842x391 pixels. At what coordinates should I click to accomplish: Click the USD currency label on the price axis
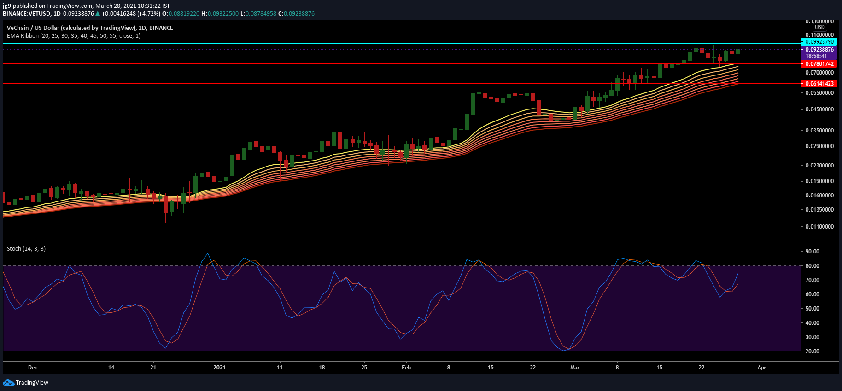pyautogui.click(x=820, y=27)
